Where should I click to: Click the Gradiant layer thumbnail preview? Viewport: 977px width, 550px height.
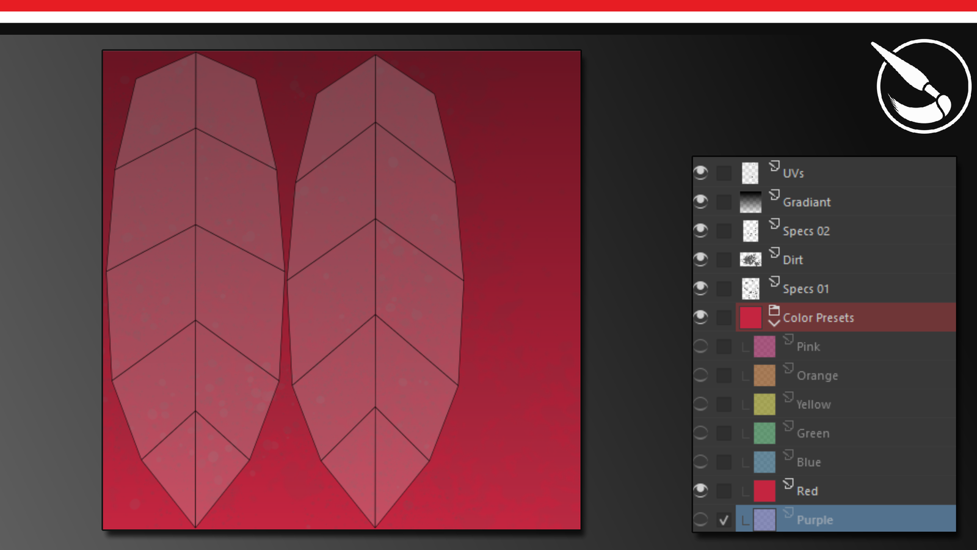click(750, 202)
